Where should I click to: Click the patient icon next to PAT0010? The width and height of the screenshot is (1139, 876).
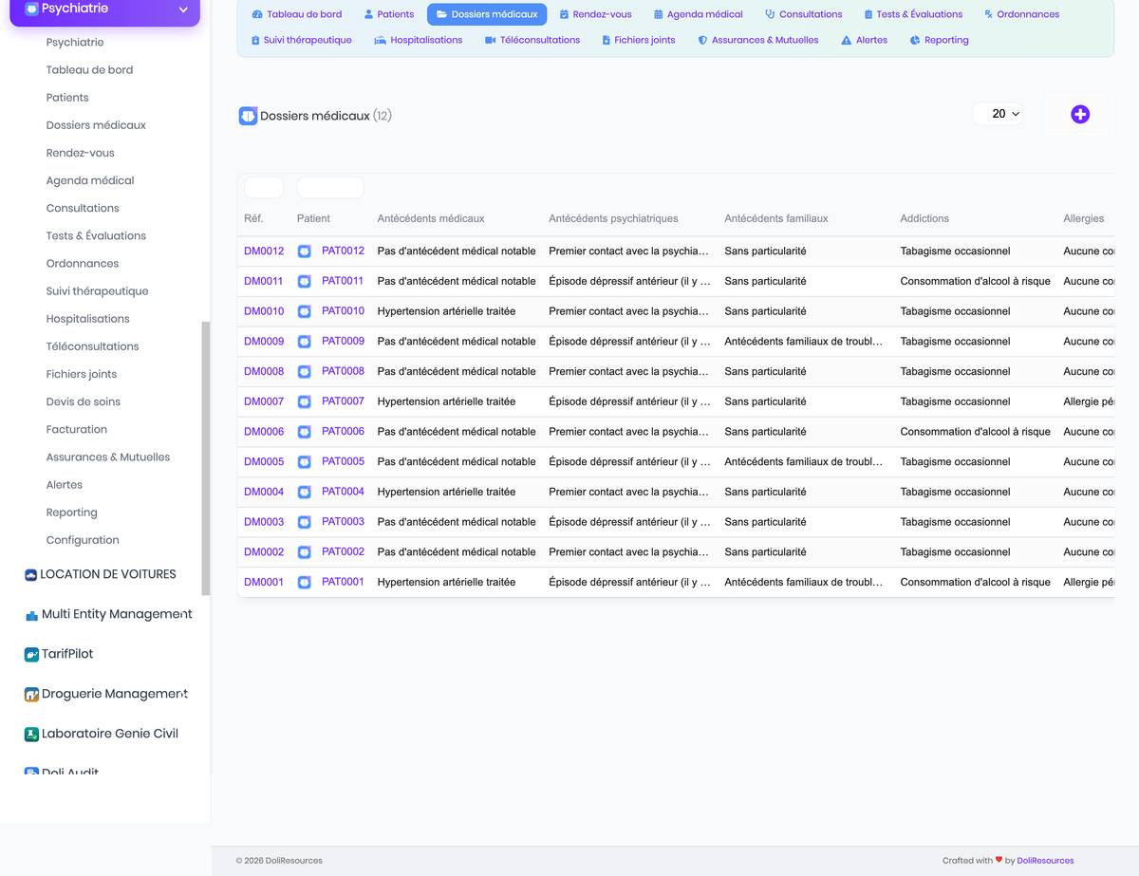tap(305, 311)
